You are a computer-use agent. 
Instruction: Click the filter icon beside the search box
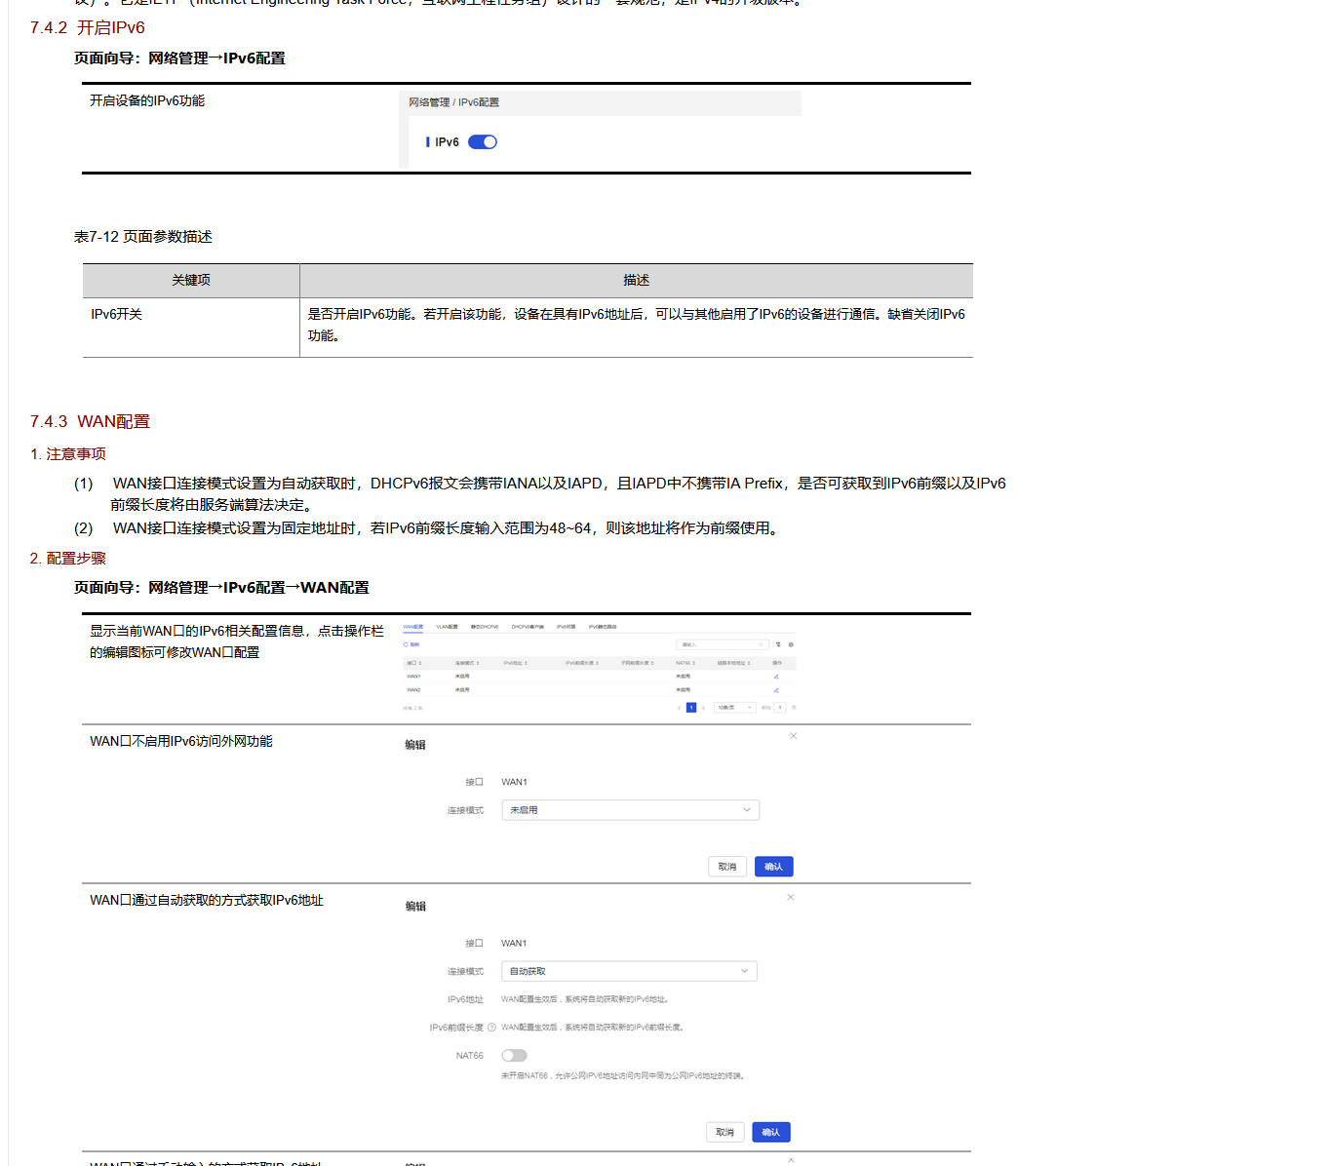[778, 644]
